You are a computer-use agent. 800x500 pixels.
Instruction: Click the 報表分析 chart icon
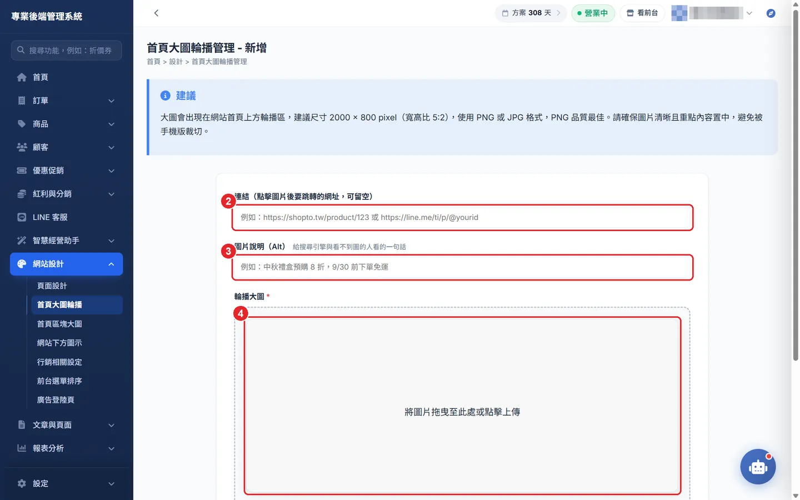click(22, 448)
